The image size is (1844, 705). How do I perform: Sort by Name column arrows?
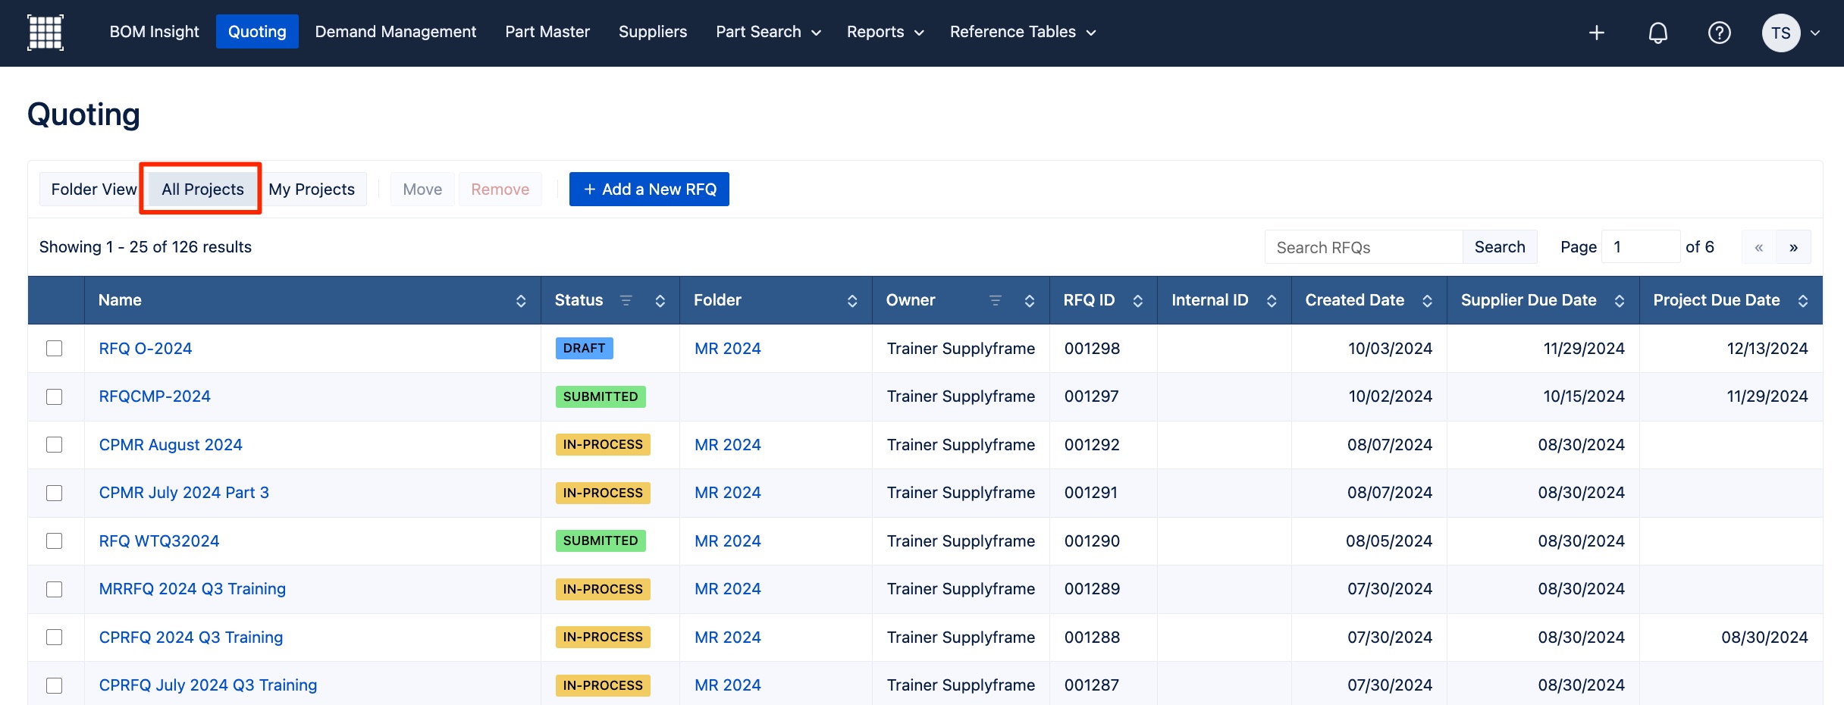coord(521,301)
